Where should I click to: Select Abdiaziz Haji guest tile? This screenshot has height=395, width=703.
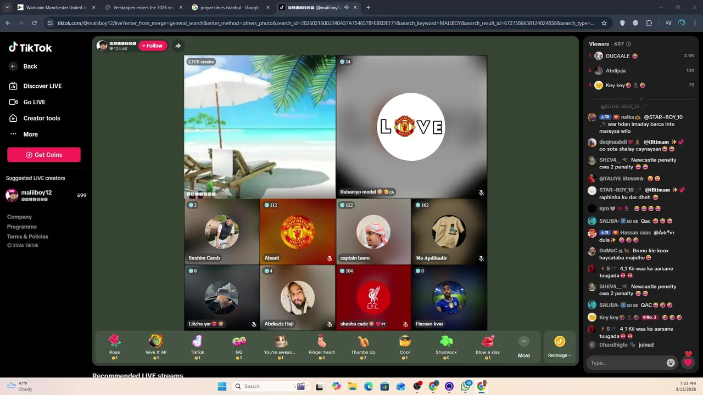point(298,297)
